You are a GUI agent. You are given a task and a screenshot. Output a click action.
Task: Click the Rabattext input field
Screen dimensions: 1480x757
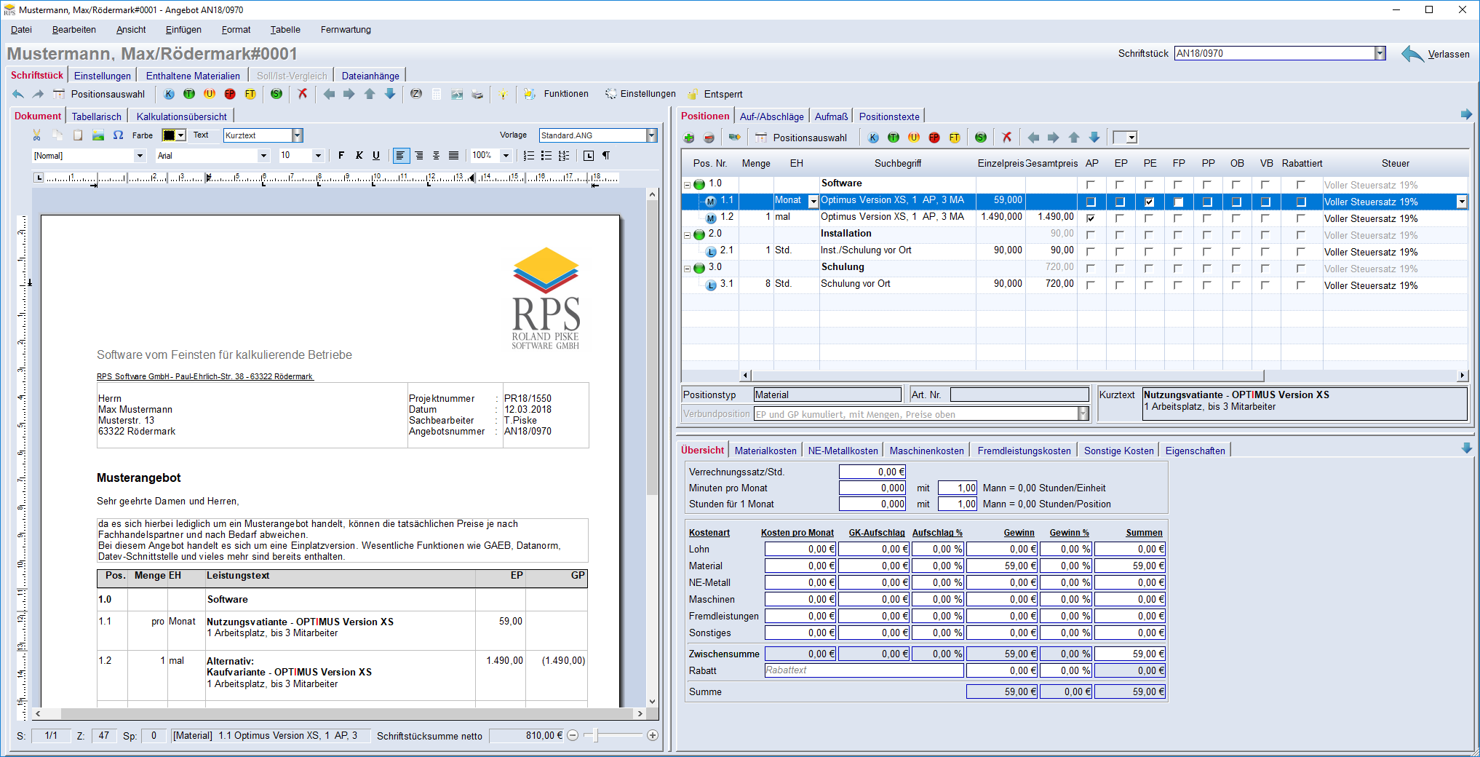864,670
